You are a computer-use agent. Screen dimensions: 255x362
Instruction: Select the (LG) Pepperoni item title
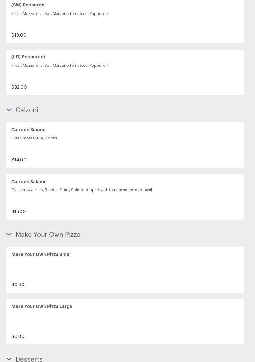[28, 57]
